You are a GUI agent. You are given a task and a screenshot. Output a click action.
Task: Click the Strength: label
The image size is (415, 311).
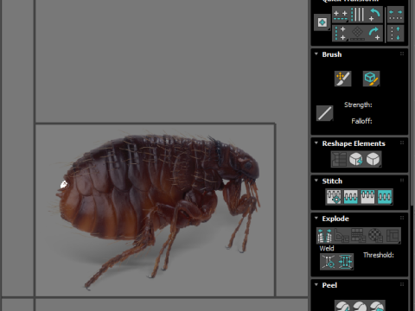(x=358, y=105)
